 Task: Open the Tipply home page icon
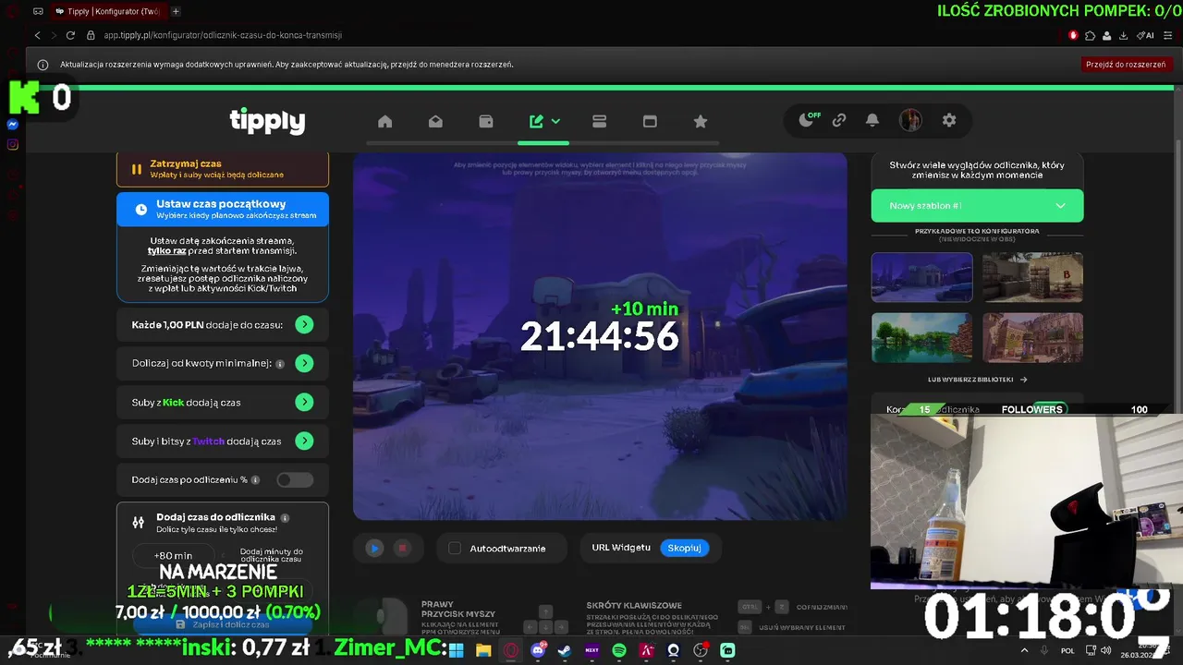point(385,121)
